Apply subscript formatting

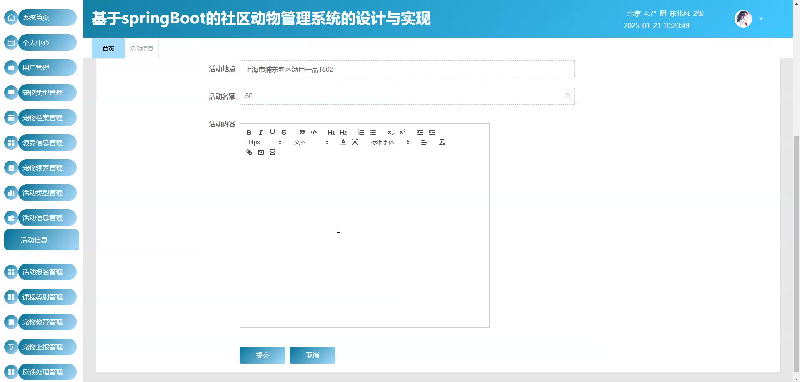coord(390,132)
